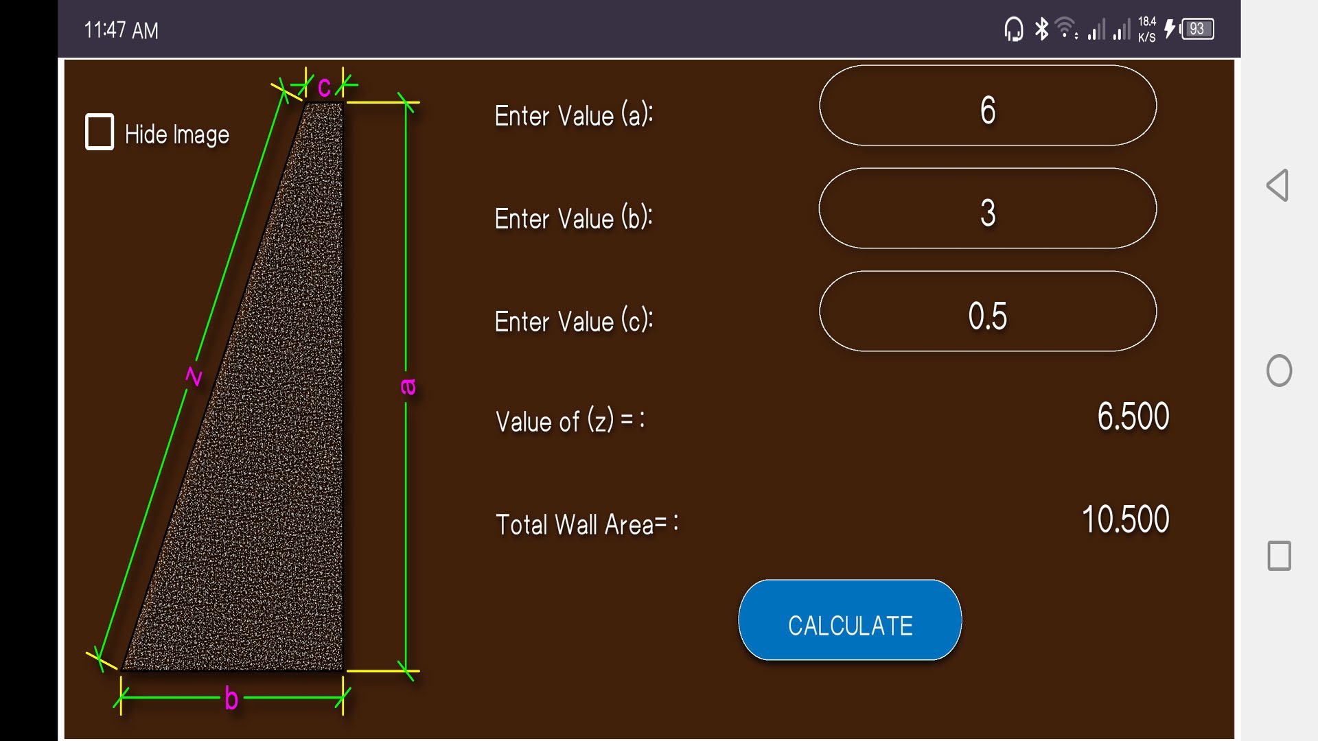The image size is (1318, 741).
Task: Tap the Total Wall Area result 10.500
Action: (1125, 519)
